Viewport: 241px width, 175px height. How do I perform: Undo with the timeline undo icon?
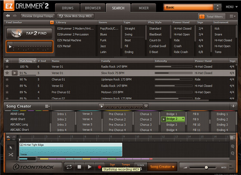tap(9, 138)
